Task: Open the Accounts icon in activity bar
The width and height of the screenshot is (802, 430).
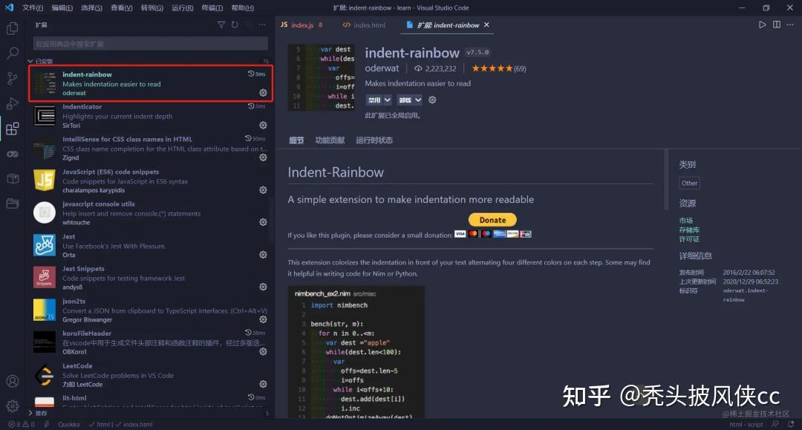Action: (13, 382)
